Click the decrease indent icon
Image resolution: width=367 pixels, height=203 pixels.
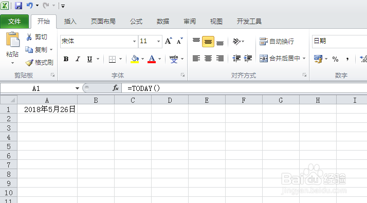pyautogui.click(x=236, y=58)
